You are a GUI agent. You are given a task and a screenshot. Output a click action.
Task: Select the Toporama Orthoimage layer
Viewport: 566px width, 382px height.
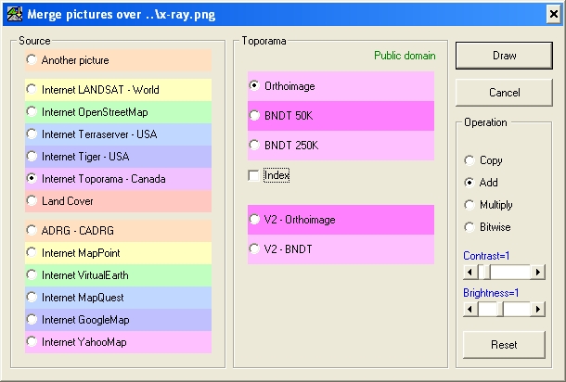click(x=341, y=86)
